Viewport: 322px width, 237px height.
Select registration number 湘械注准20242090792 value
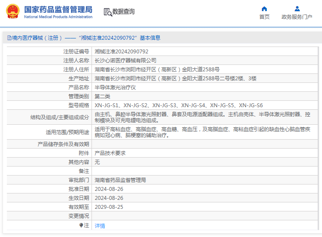pos(121,52)
